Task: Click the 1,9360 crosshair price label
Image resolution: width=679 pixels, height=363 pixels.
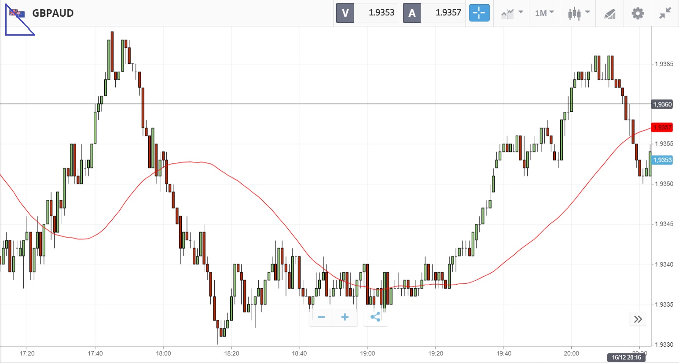Action: (x=662, y=104)
